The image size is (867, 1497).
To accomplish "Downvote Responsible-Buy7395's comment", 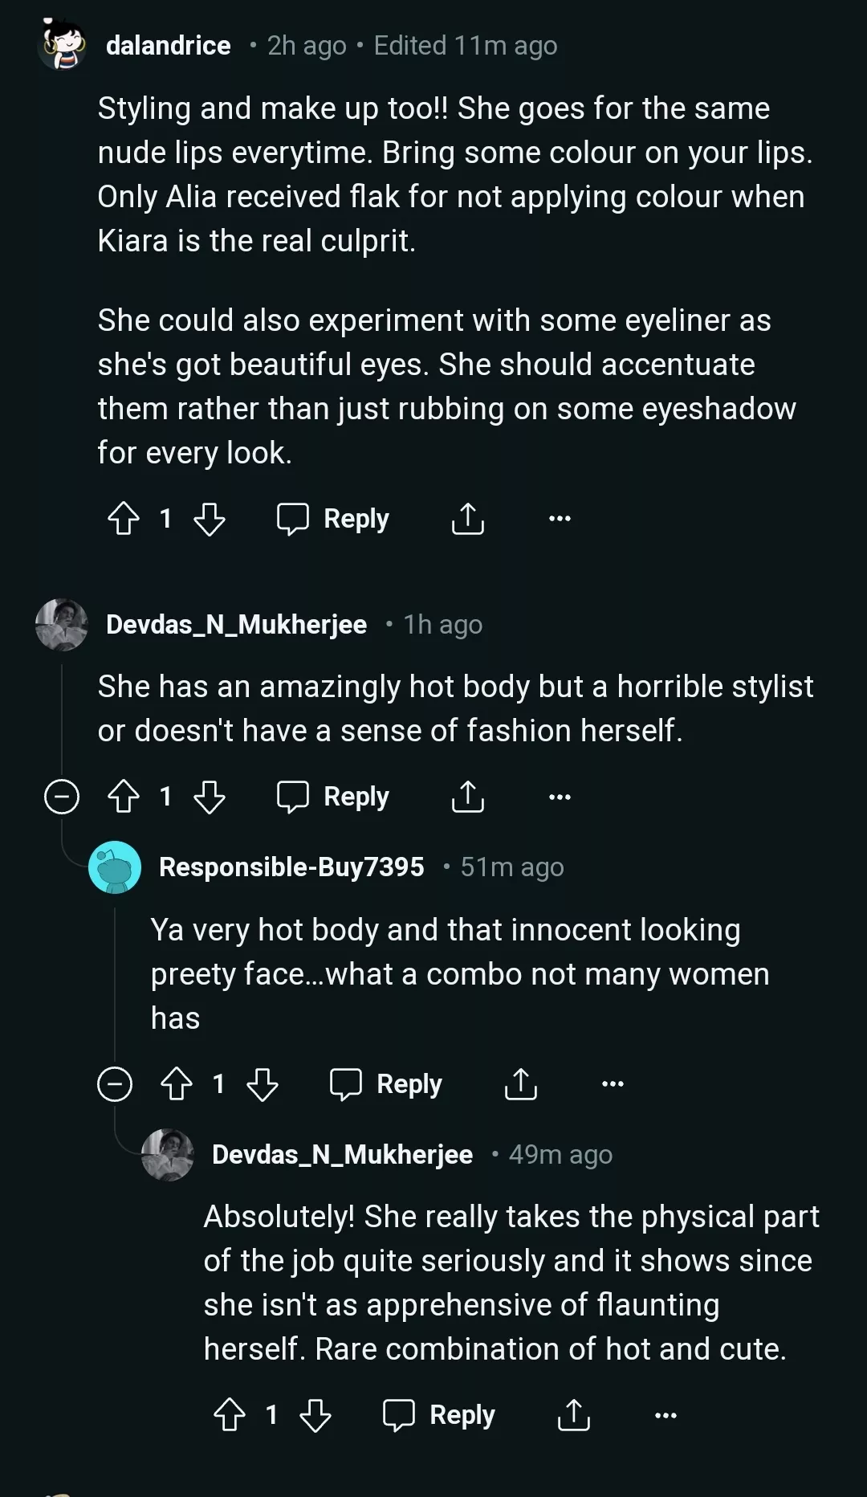I will click(x=263, y=1084).
